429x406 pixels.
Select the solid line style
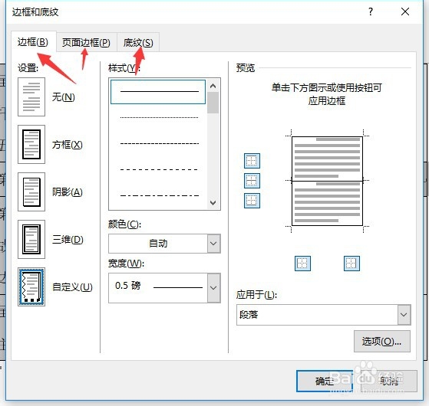(x=158, y=92)
